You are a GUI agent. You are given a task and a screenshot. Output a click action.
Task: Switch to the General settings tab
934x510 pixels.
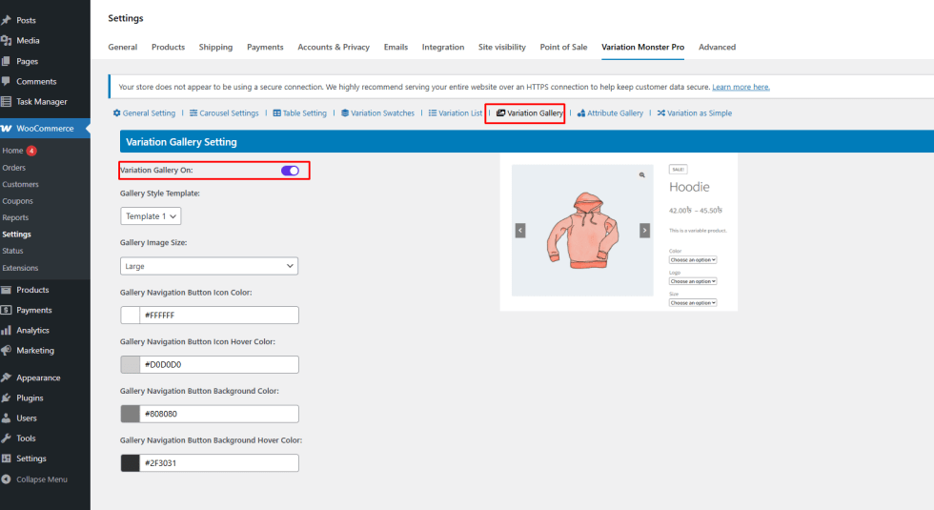123,47
